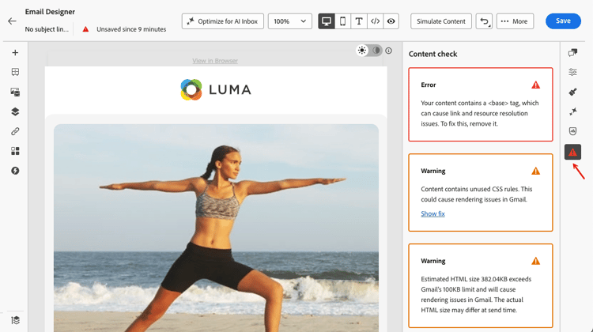Toggle the Content check alert icon
The height and width of the screenshot is (332, 593).
coord(572,152)
